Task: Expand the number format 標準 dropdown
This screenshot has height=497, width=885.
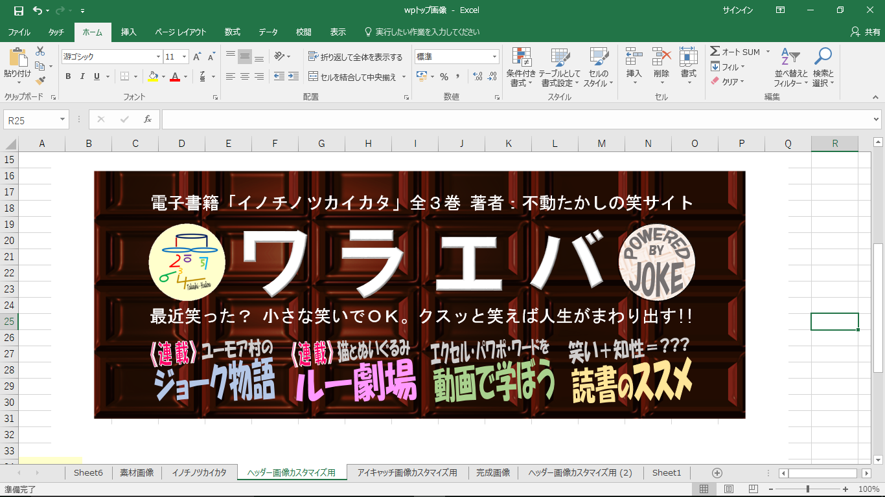Action: coord(495,57)
